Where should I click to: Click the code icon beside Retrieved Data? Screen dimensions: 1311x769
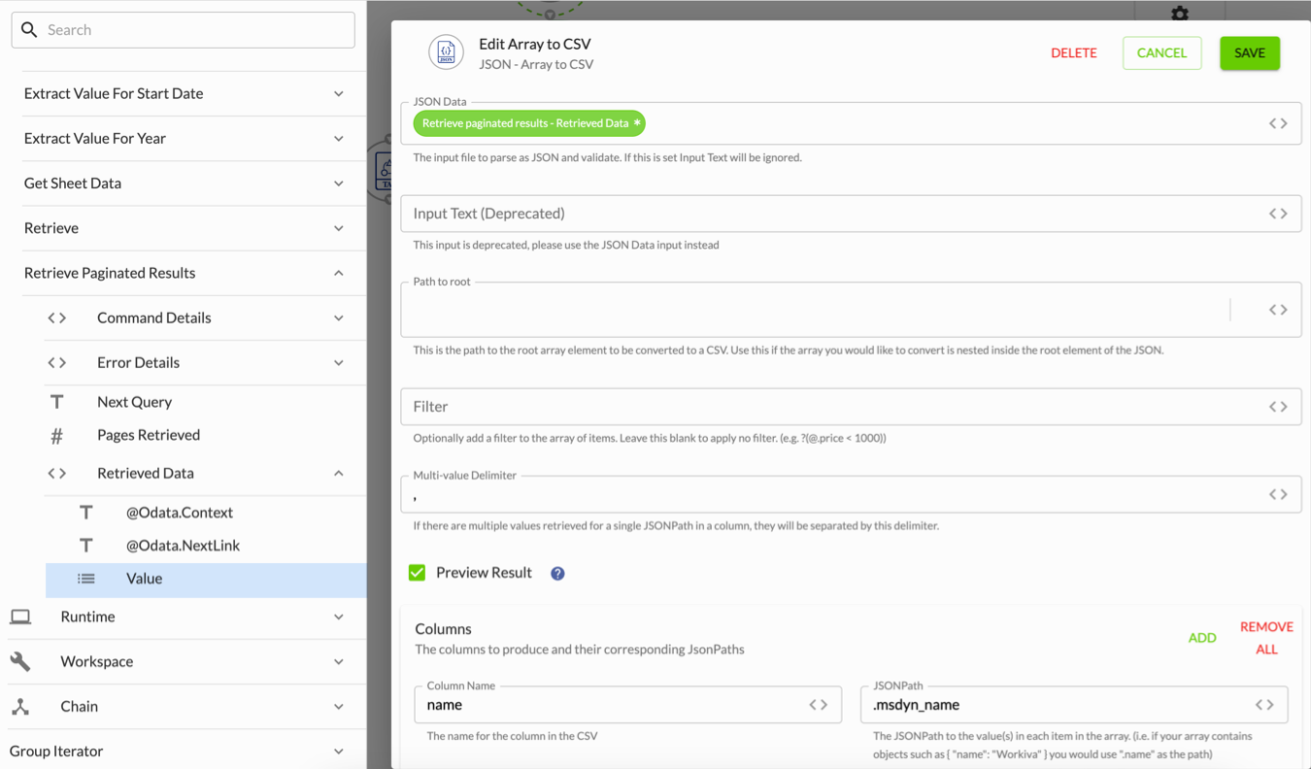[57, 473]
